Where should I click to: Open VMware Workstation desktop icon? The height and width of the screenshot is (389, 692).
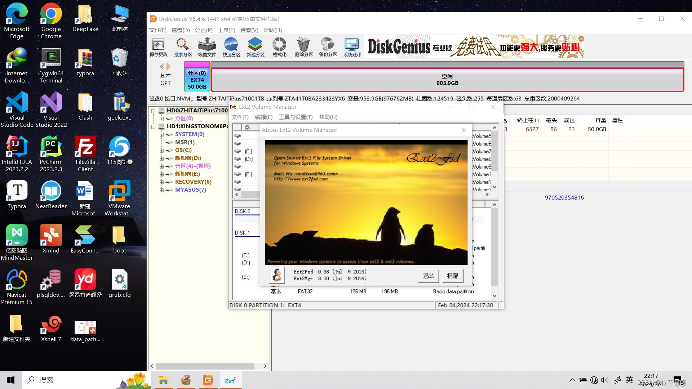[119, 198]
